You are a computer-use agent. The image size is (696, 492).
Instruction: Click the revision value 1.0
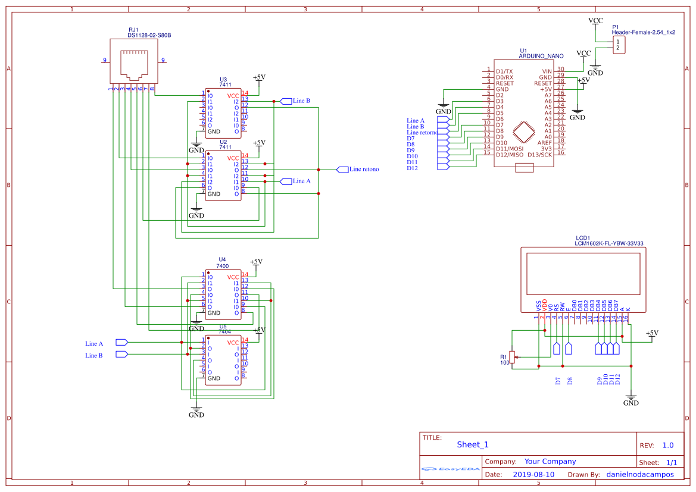(668, 446)
